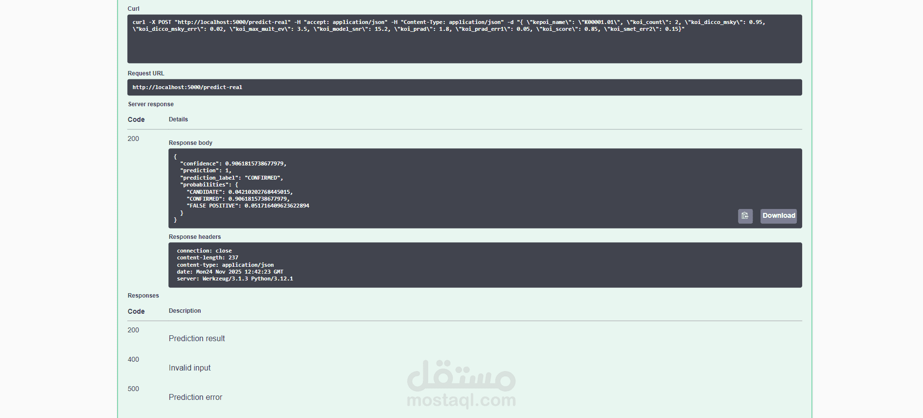The image size is (923, 418).
Task: Click the "CANDIDATE" probability line
Action: click(x=239, y=192)
